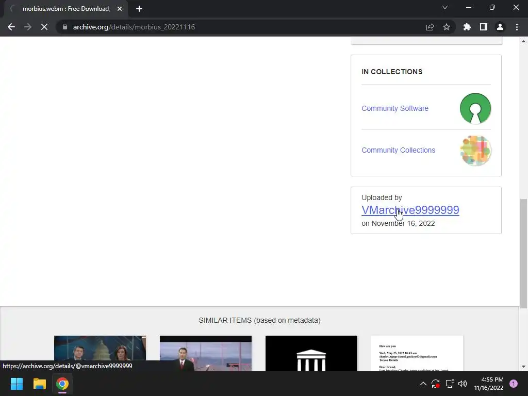Open the Windows Start menu
The height and width of the screenshot is (396, 528).
16,384
